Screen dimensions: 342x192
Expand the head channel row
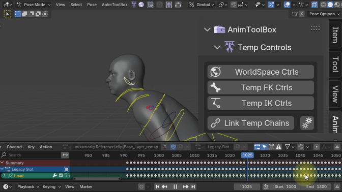pyautogui.click(x=4, y=175)
